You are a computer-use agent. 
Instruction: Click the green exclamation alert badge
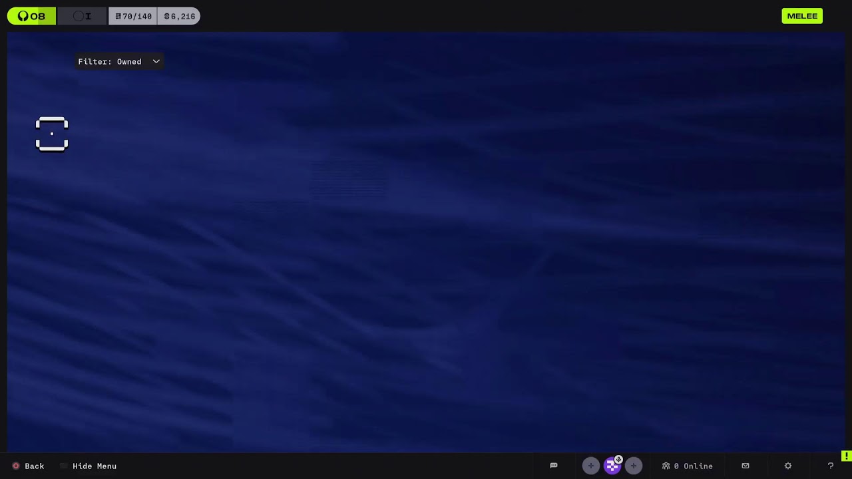846,456
